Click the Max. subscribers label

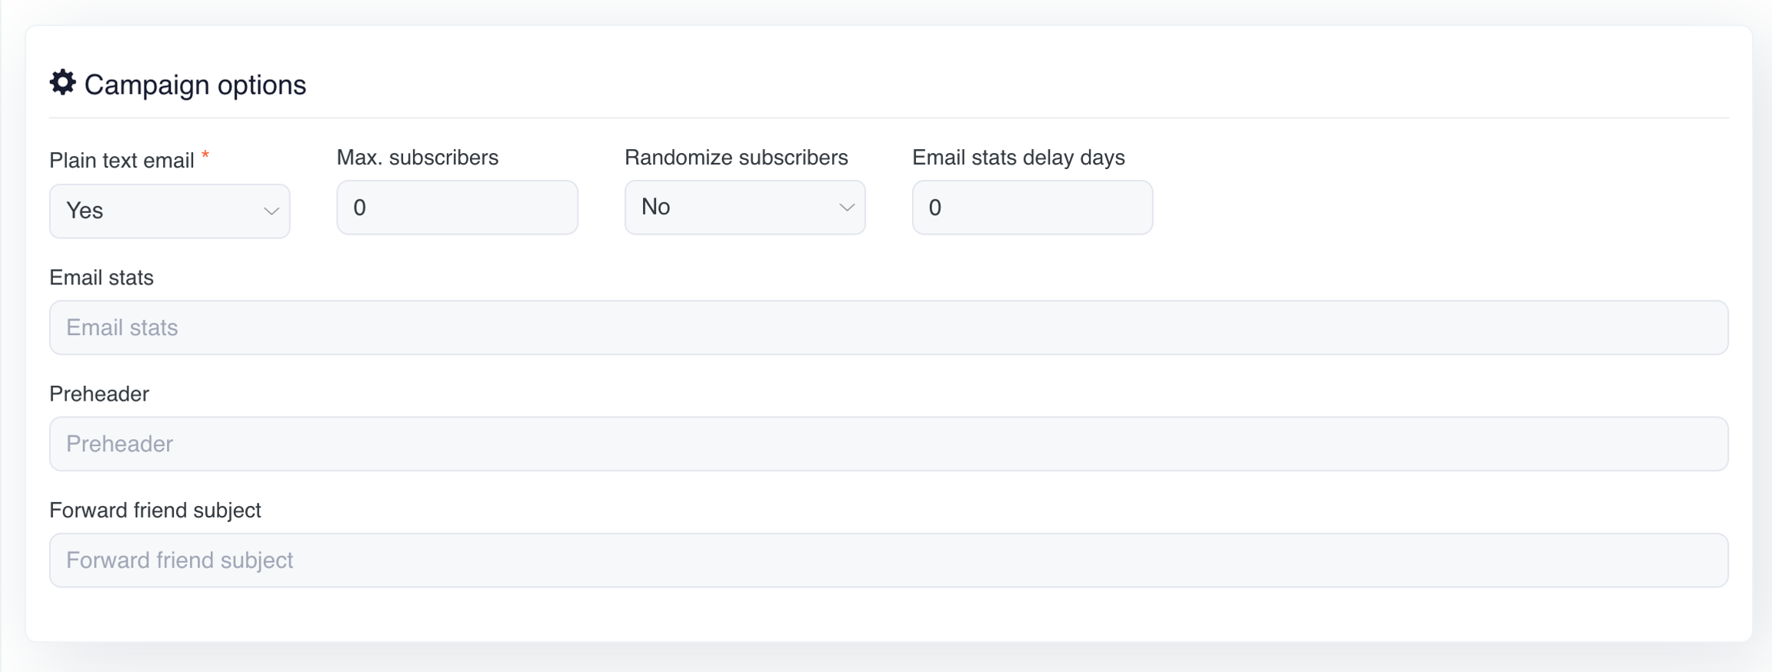coord(418,158)
